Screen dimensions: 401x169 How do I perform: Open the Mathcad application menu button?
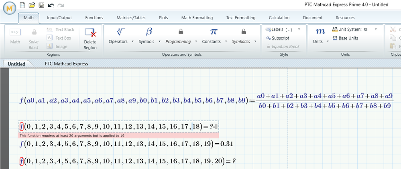point(10,7)
